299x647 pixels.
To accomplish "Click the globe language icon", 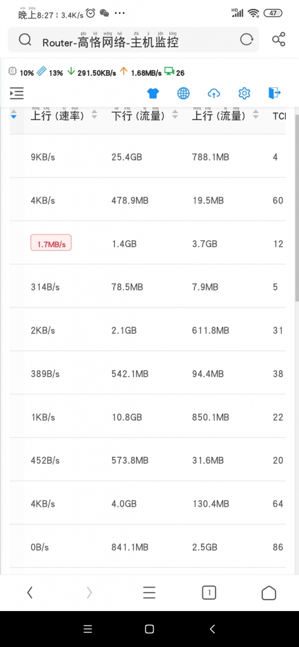I will point(183,94).
